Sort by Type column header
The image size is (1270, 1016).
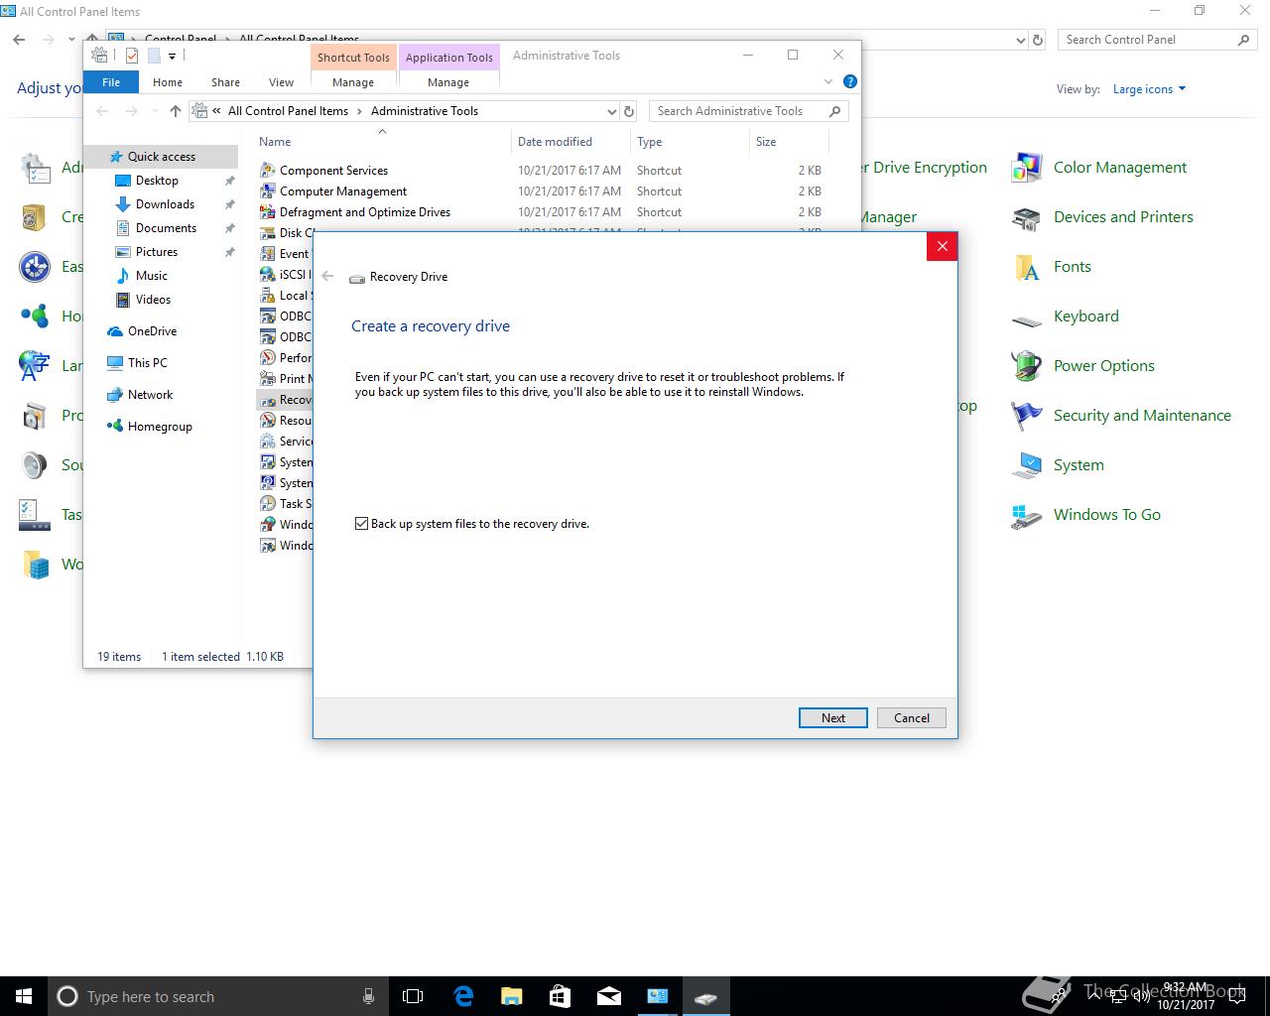tap(650, 142)
